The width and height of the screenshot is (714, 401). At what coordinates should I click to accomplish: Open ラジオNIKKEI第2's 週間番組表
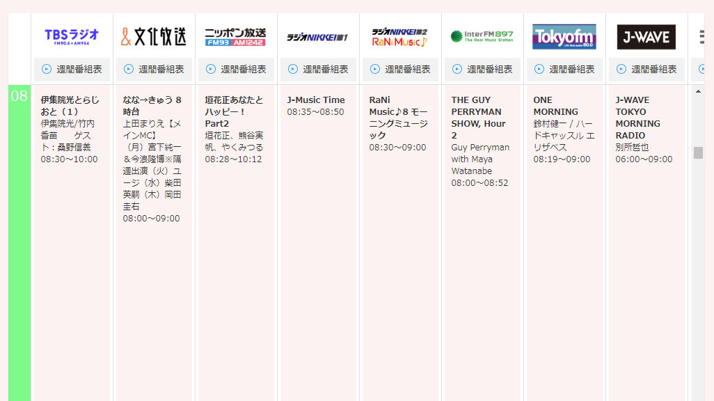399,68
